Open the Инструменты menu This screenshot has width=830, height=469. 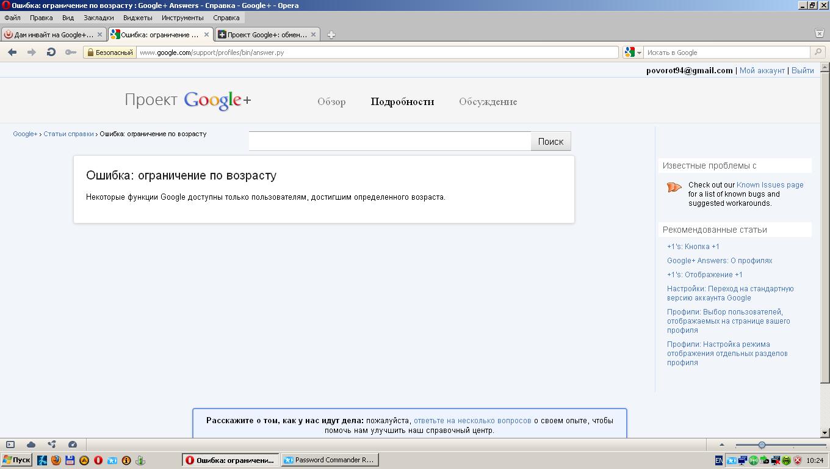[184, 18]
